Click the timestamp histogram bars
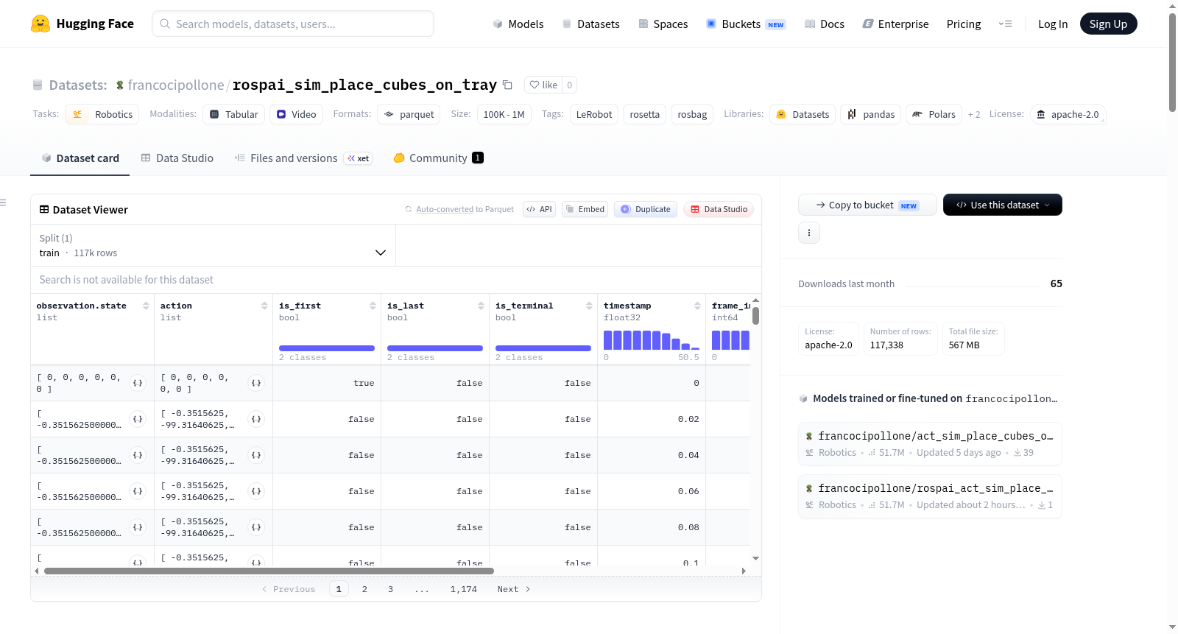The image size is (1178, 634). tap(651, 340)
